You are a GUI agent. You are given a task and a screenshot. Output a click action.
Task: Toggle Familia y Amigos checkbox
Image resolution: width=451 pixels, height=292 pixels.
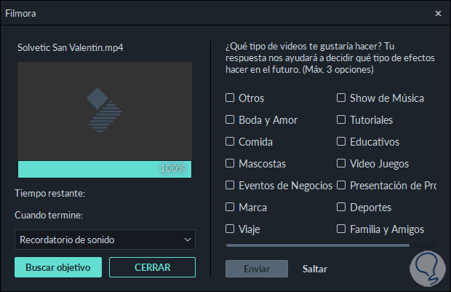(341, 229)
